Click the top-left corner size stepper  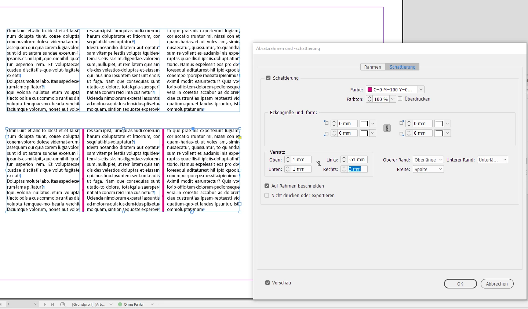click(x=334, y=124)
